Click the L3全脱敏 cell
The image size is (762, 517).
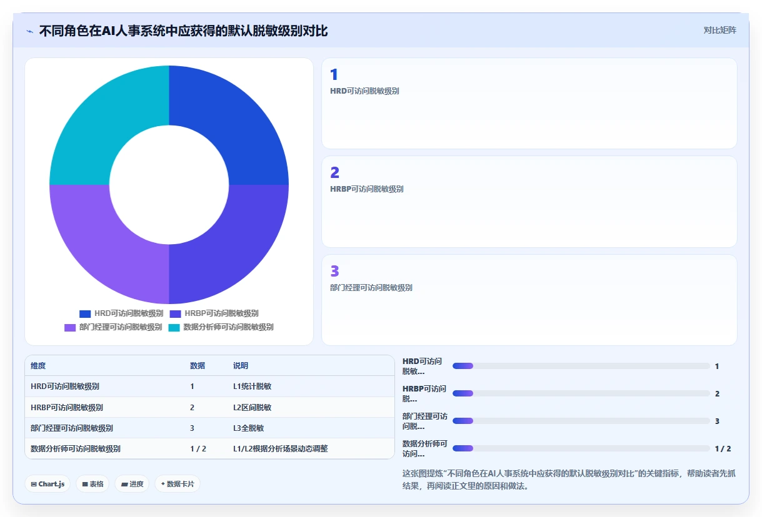click(x=248, y=428)
